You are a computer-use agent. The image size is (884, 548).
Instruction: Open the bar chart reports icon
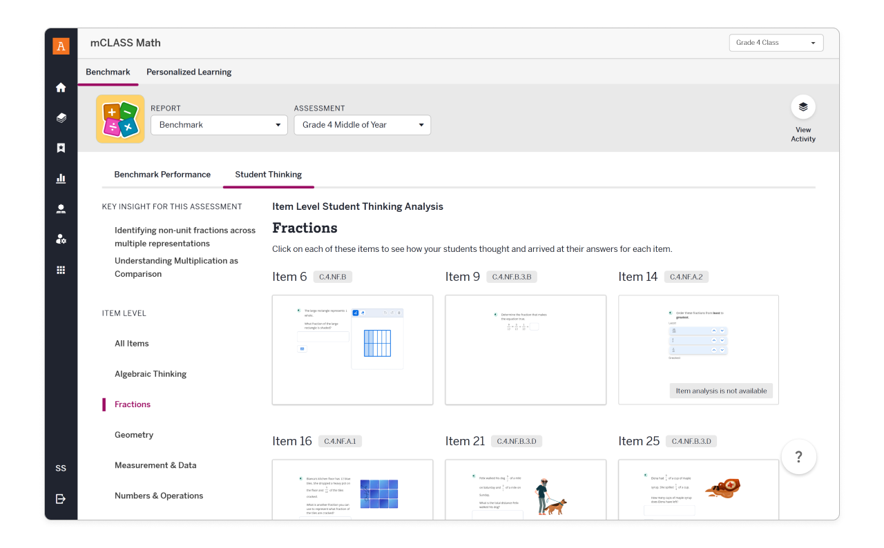tap(61, 179)
